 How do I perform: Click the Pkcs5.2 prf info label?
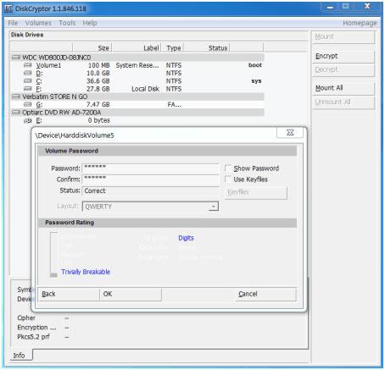point(33,337)
